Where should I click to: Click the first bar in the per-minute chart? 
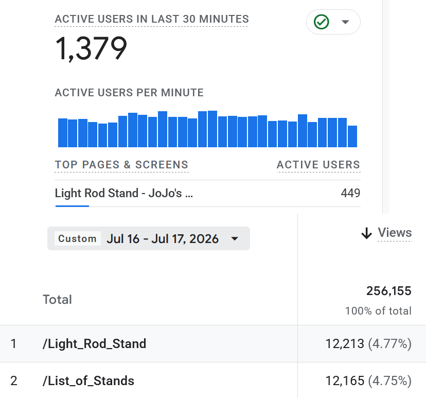point(63,133)
